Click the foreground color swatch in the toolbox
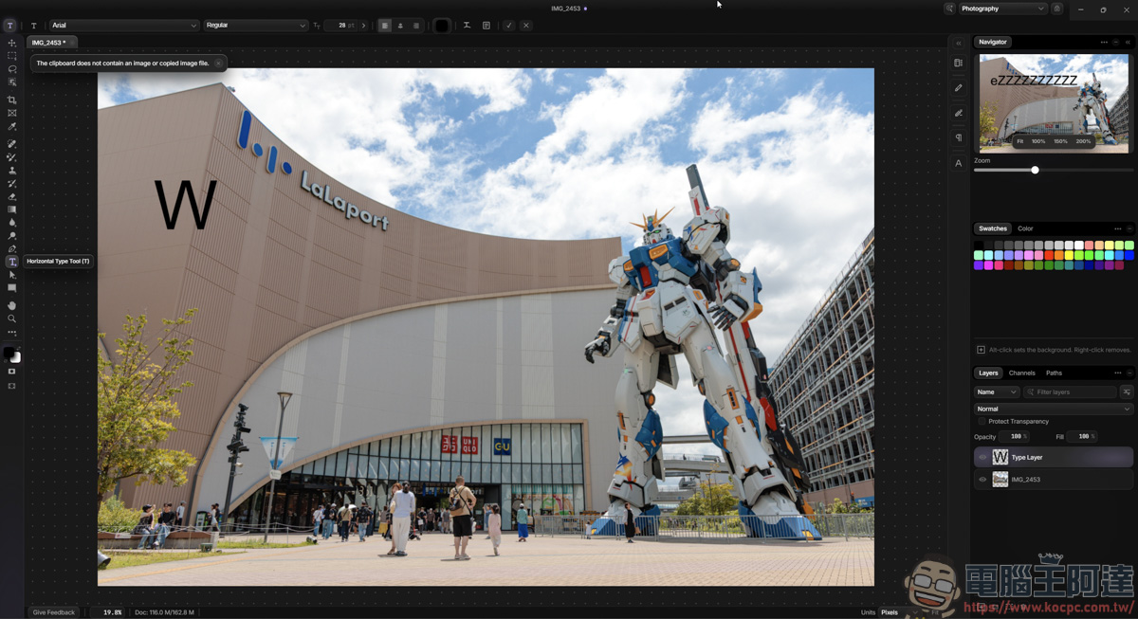The height and width of the screenshot is (619, 1138). coord(9,353)
